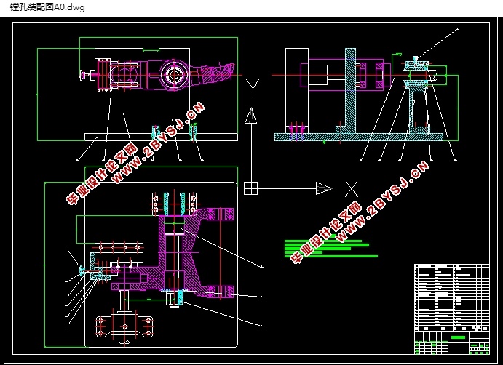This screenshot has width=503, height=365.
Task: Click the X axis letter label
Action: point(352,189)
